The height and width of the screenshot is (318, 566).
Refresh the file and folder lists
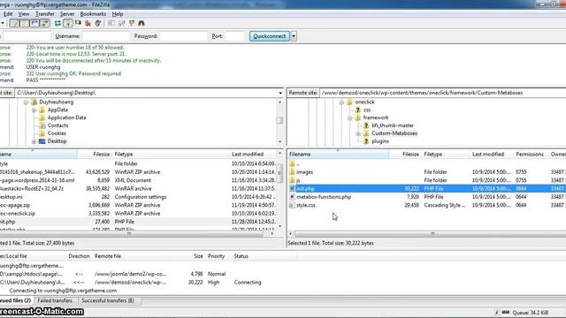(x=57, y=23)
